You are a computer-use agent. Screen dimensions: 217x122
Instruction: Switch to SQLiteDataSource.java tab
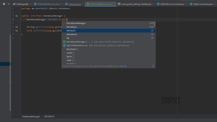[48, 4]
